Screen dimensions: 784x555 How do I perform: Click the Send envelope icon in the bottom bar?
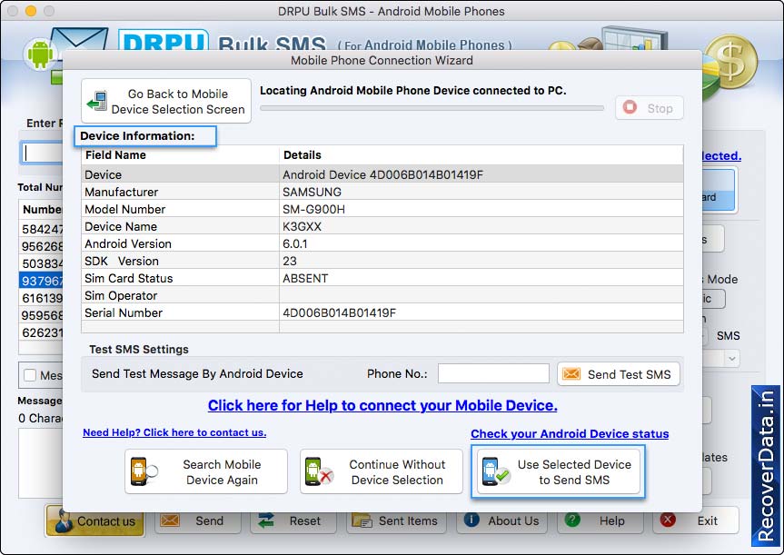click(x=170, y=520)
